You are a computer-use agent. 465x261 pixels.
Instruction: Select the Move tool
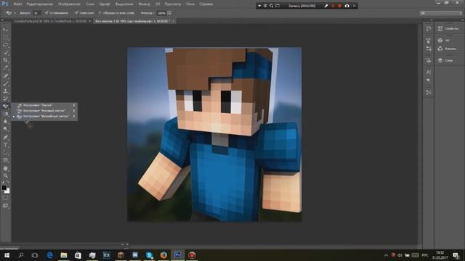(x=5, y=30)
